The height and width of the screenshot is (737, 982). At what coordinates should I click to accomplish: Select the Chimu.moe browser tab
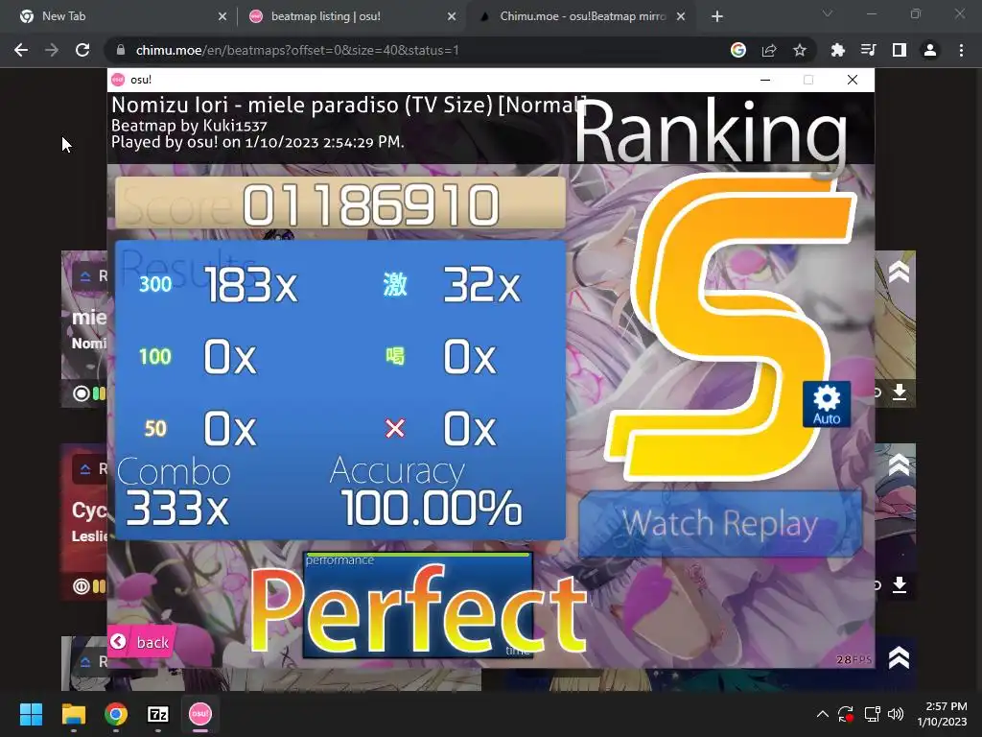[x=582, y=16]
